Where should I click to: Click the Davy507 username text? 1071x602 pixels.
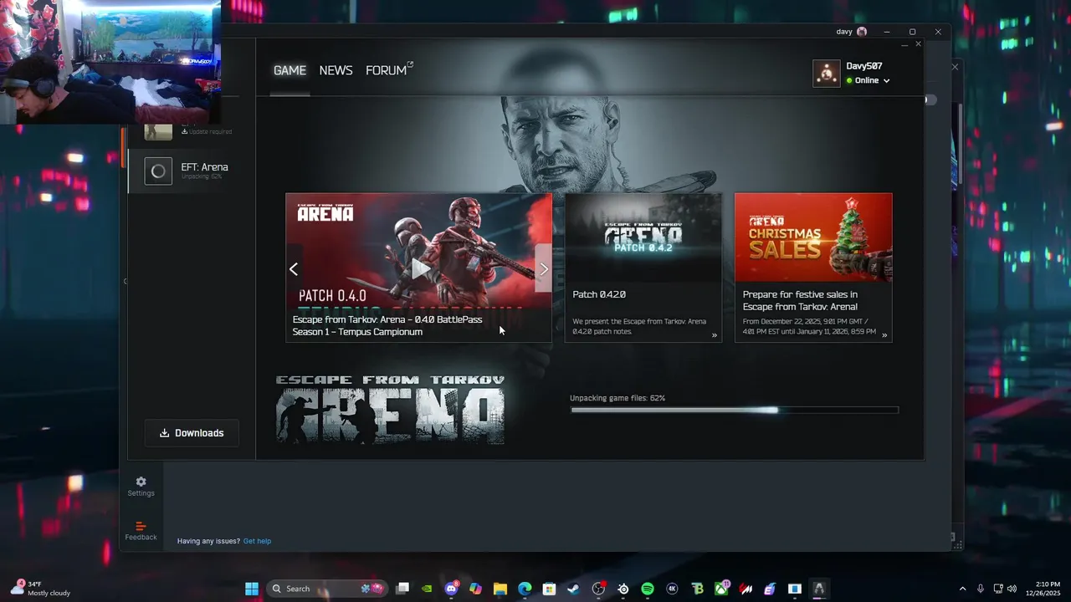coord(864,66)
